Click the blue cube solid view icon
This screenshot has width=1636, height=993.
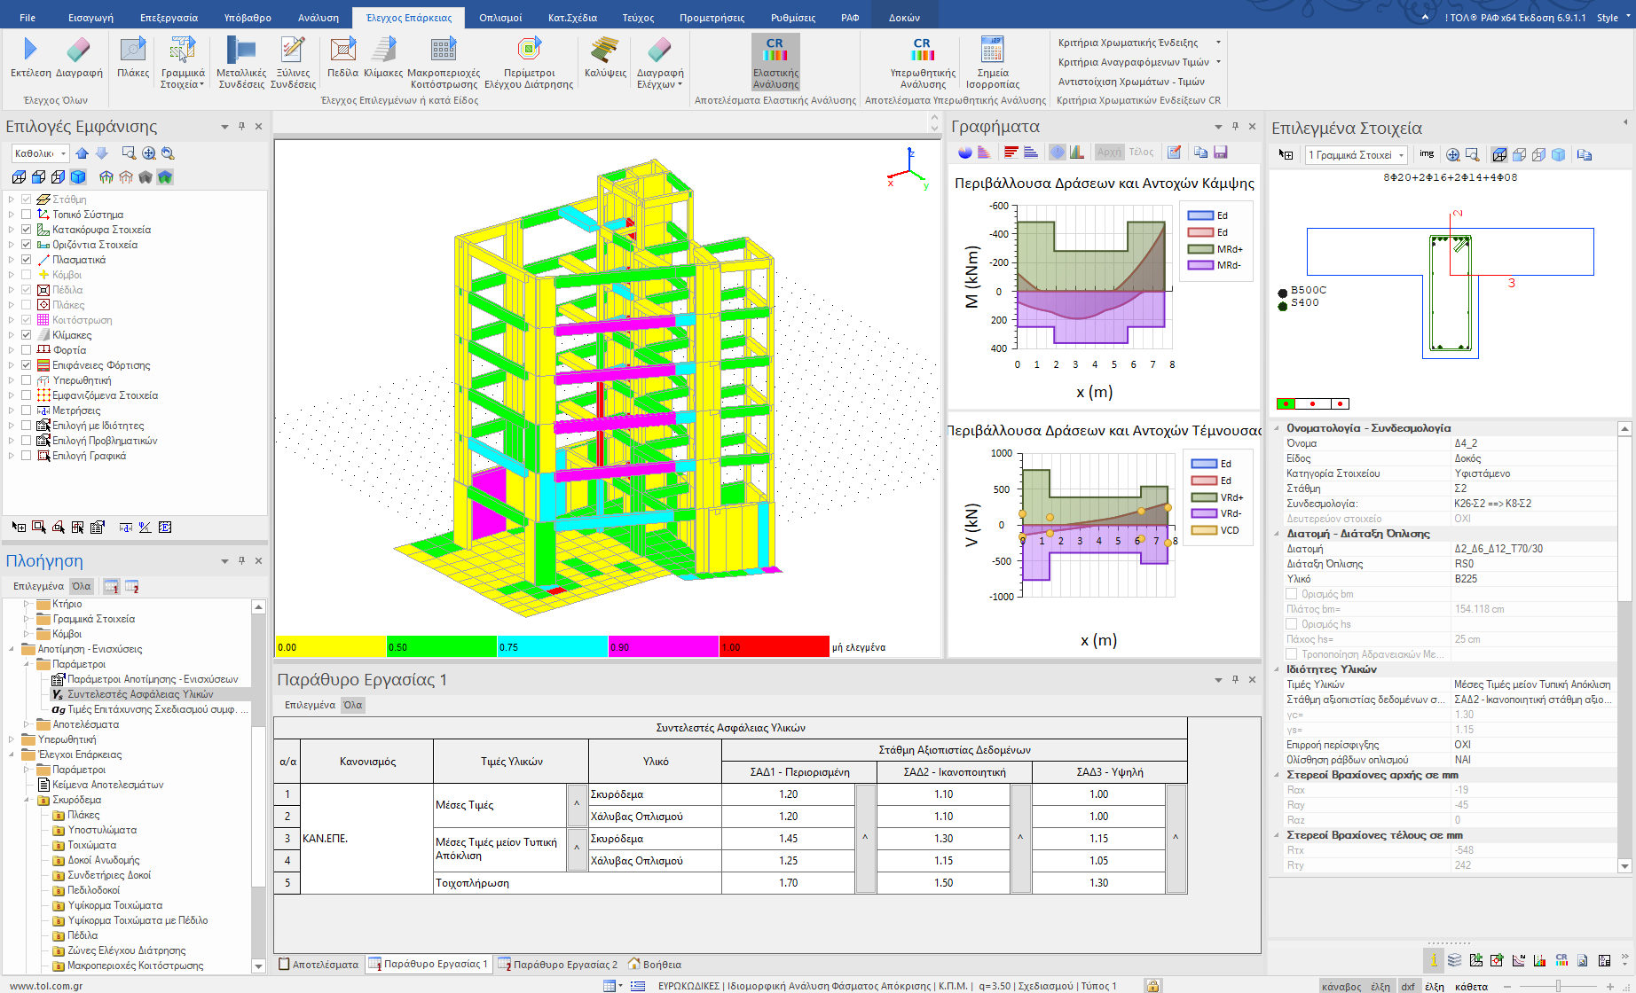pos(78,177)
